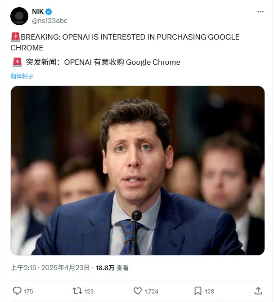Click the 上午2:15 · 2025年4月23日 timestamp
Screen dimensions: 274x302
[50, 268]
